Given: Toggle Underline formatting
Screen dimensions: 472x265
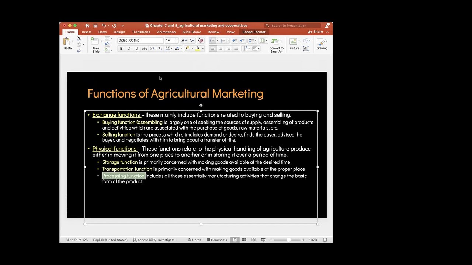Looking at the screenshot, I should click(x=137, y=49).
